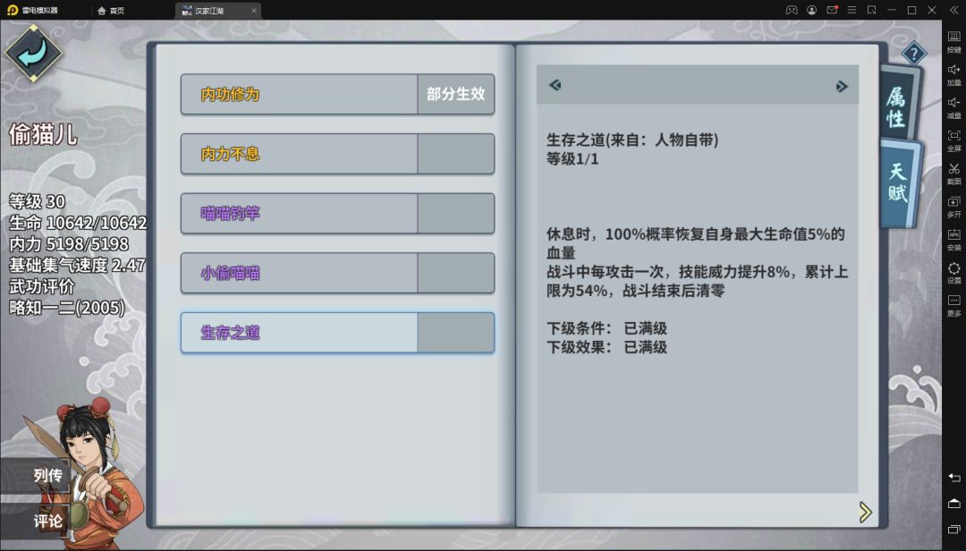The width and height of the screenshot is (966, 551).
Task: Open emulator settings 设置 gear
Action: point(953,272)
